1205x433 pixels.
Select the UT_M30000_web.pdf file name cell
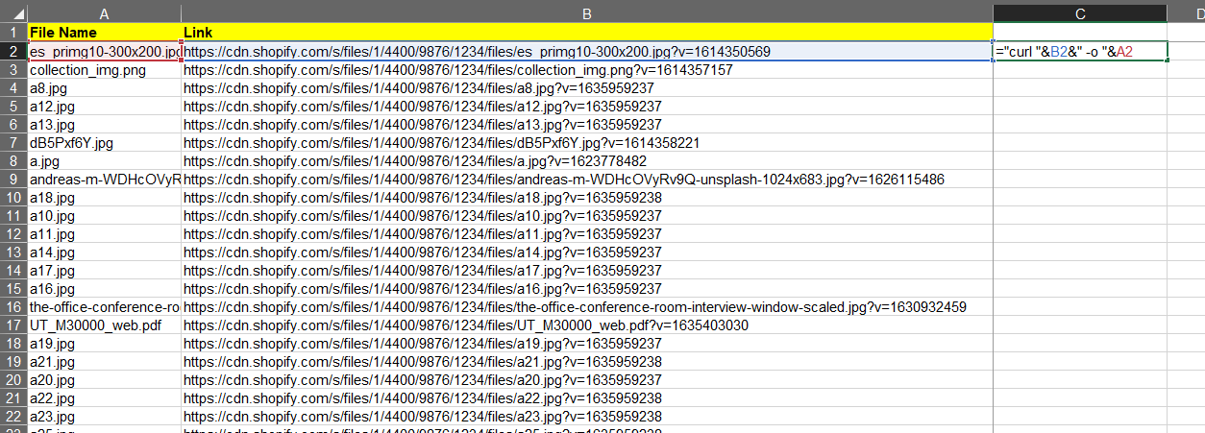(104, 325)
